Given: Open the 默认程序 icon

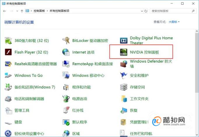Looking at the screenshot, I should [66, 122].
